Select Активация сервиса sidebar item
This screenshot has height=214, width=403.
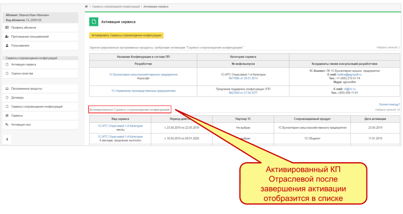tap(23, 64)
